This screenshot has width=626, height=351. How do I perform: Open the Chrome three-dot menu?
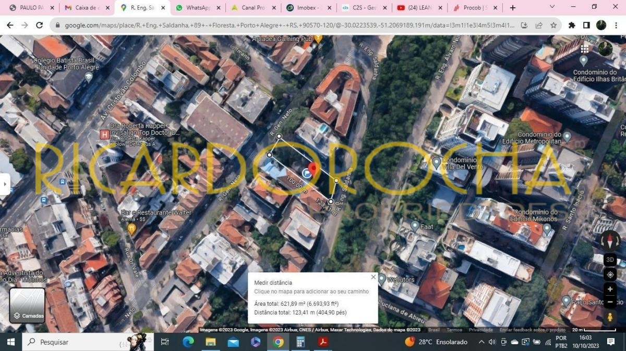click(x=616, y=25)
